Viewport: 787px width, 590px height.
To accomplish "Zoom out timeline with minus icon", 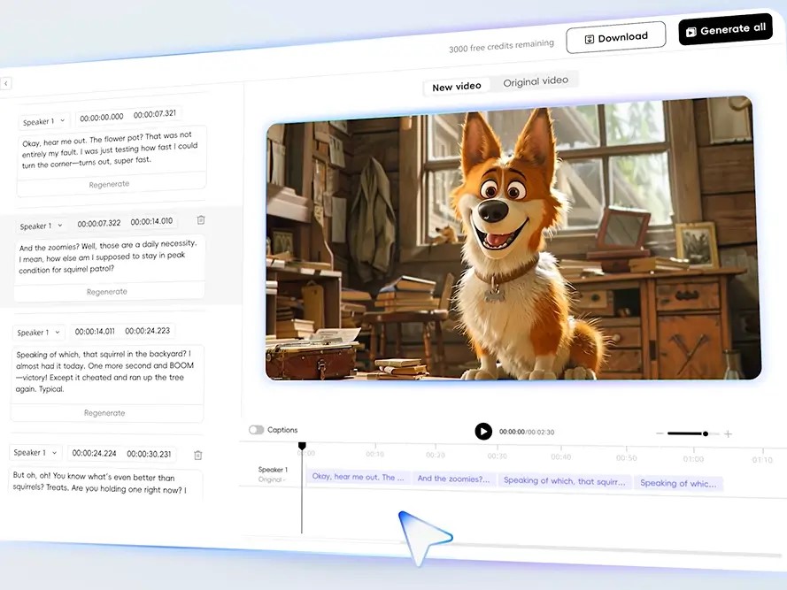I will pyautogui.click(x=660, y=433).
